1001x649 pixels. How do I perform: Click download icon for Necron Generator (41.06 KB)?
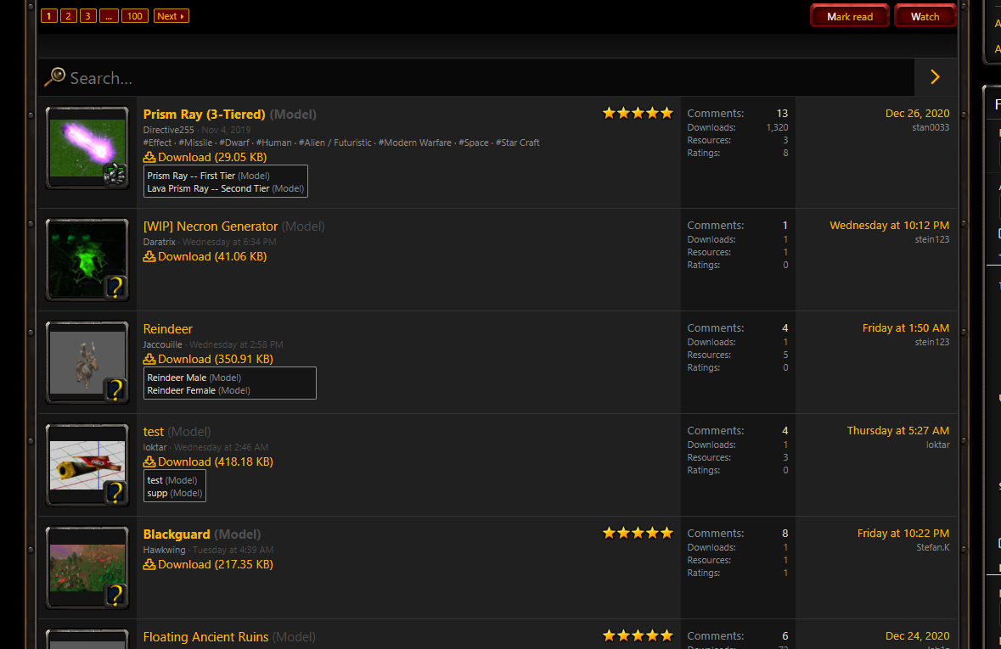click(149, 256)
